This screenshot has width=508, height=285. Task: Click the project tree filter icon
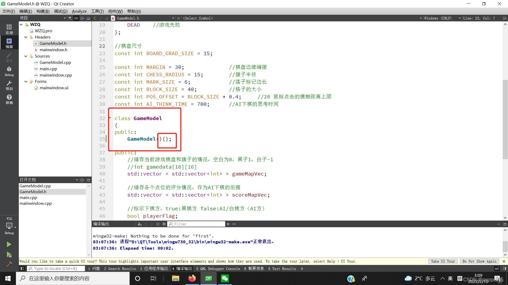coord(70,18)
